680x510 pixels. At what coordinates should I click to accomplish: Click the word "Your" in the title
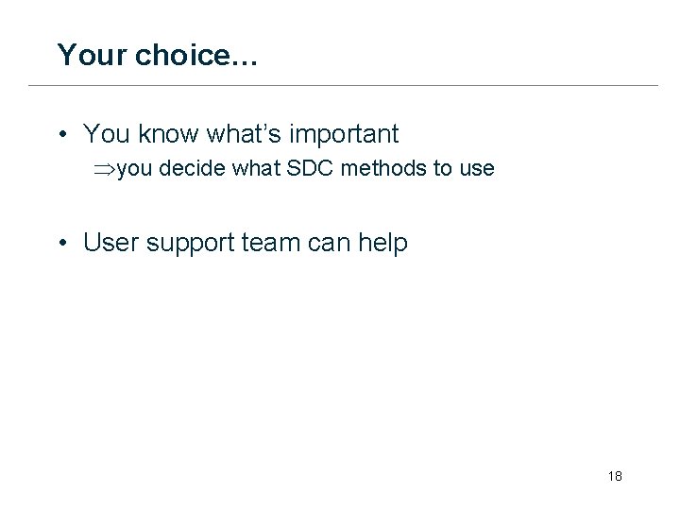point(92,55)
